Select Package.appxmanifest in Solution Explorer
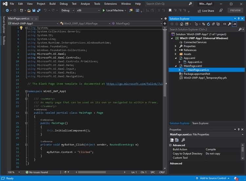 (196, 74)
